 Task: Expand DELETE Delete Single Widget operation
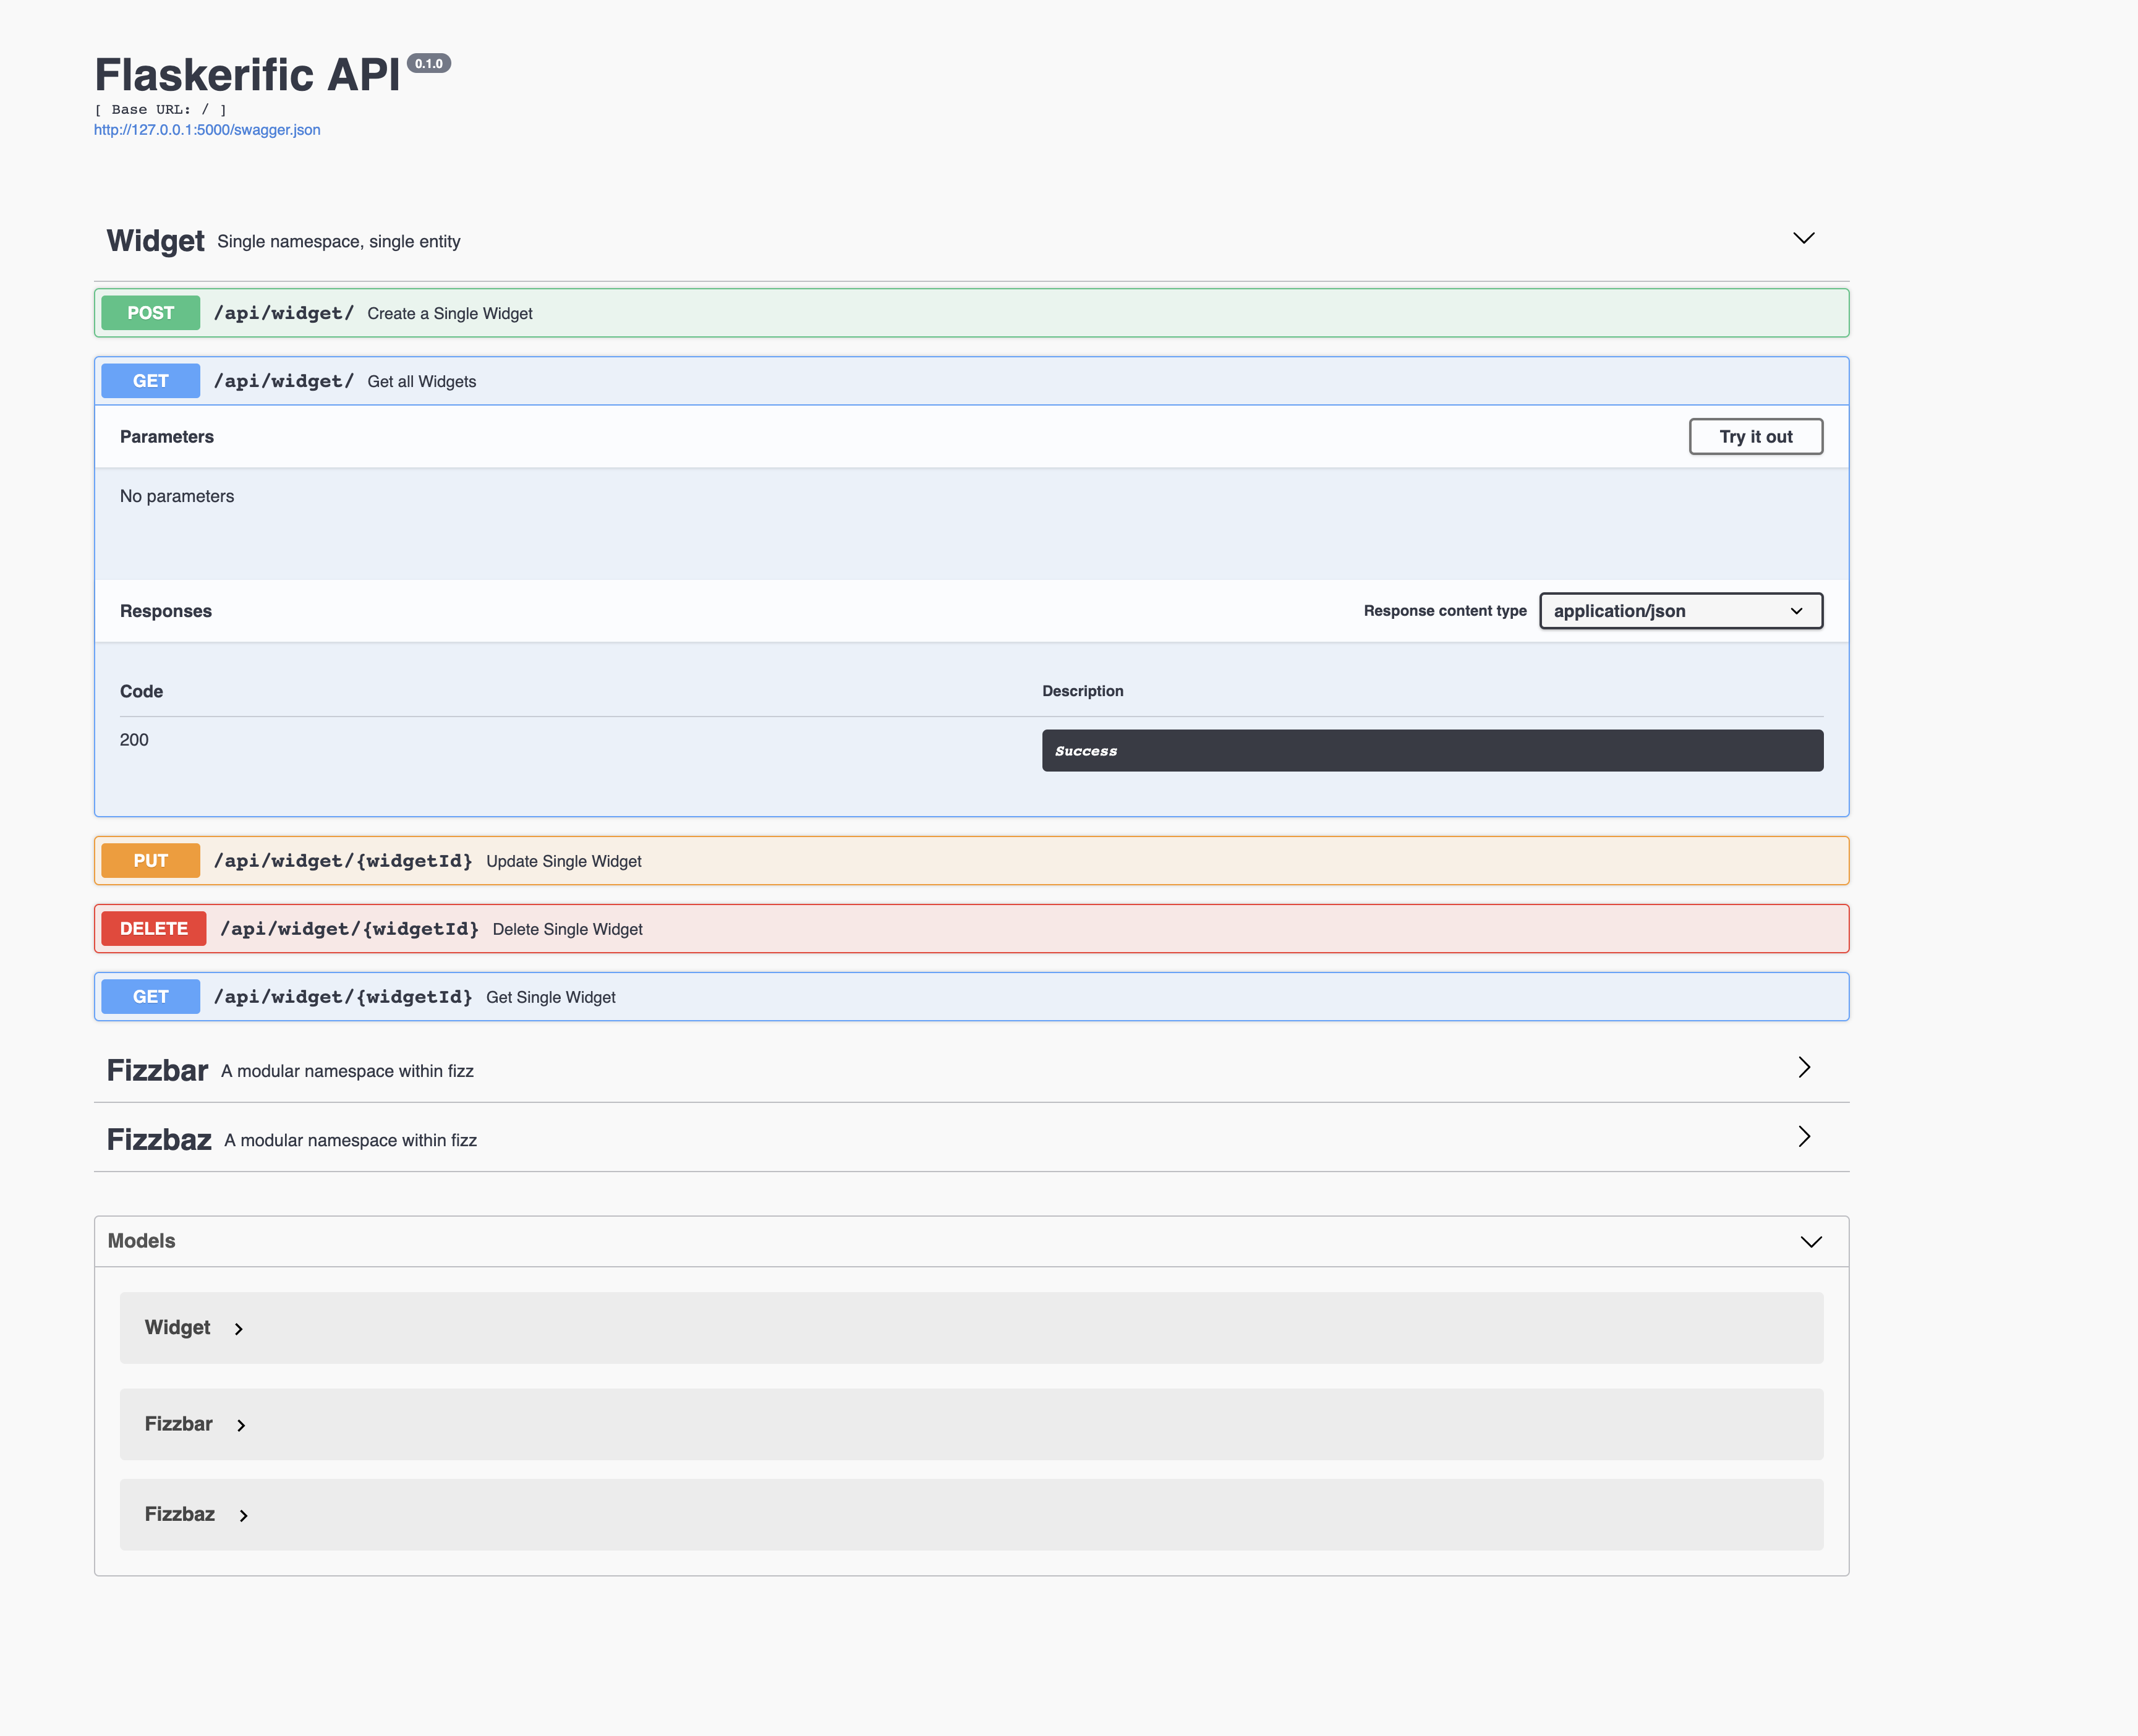(x=567, y=929)
